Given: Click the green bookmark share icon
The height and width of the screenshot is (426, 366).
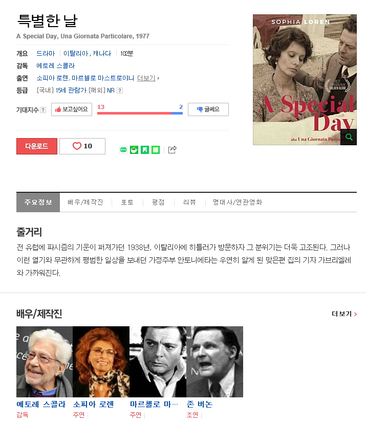Looking at the screenshot, I should tap(145, 150).
